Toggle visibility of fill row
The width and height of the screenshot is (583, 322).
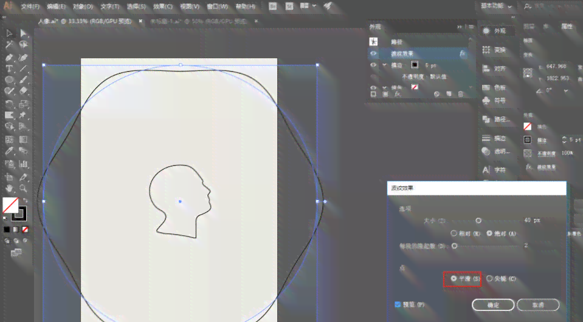[x=373, y=87]
